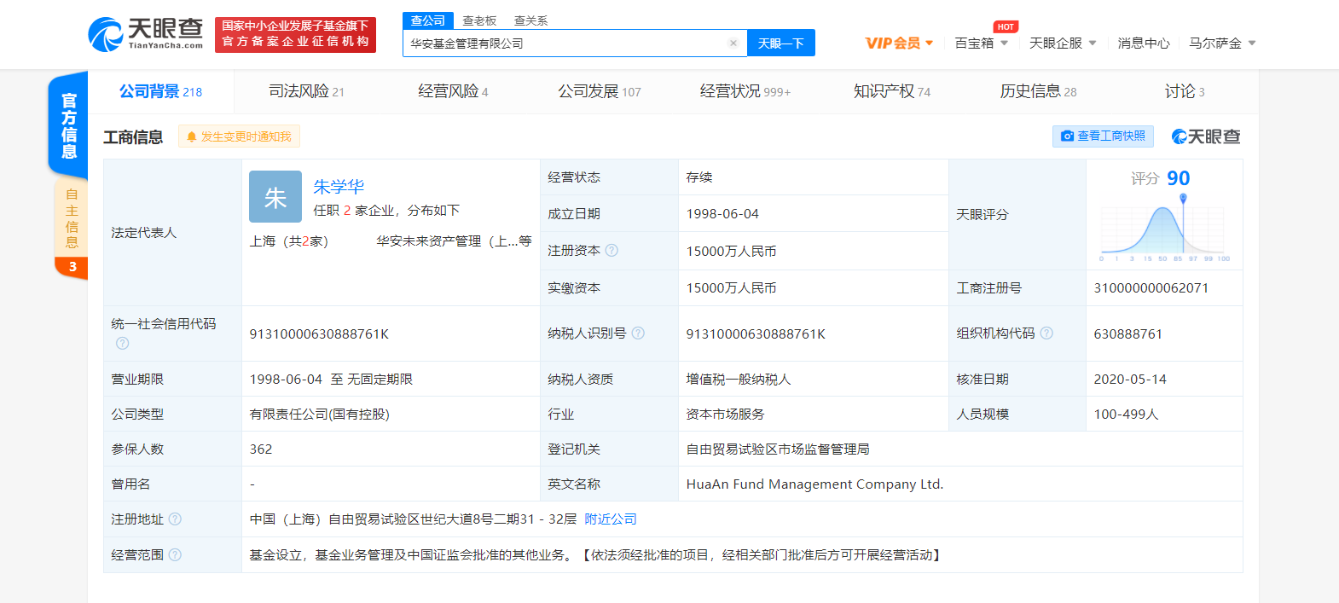Screen dimensions: 1339x603
Task: Click the 发生变更时通知我 bell button
Action: click(239, 136)
